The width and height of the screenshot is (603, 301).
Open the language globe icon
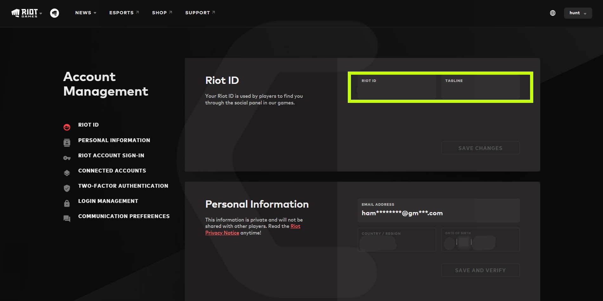pos(553,13)
